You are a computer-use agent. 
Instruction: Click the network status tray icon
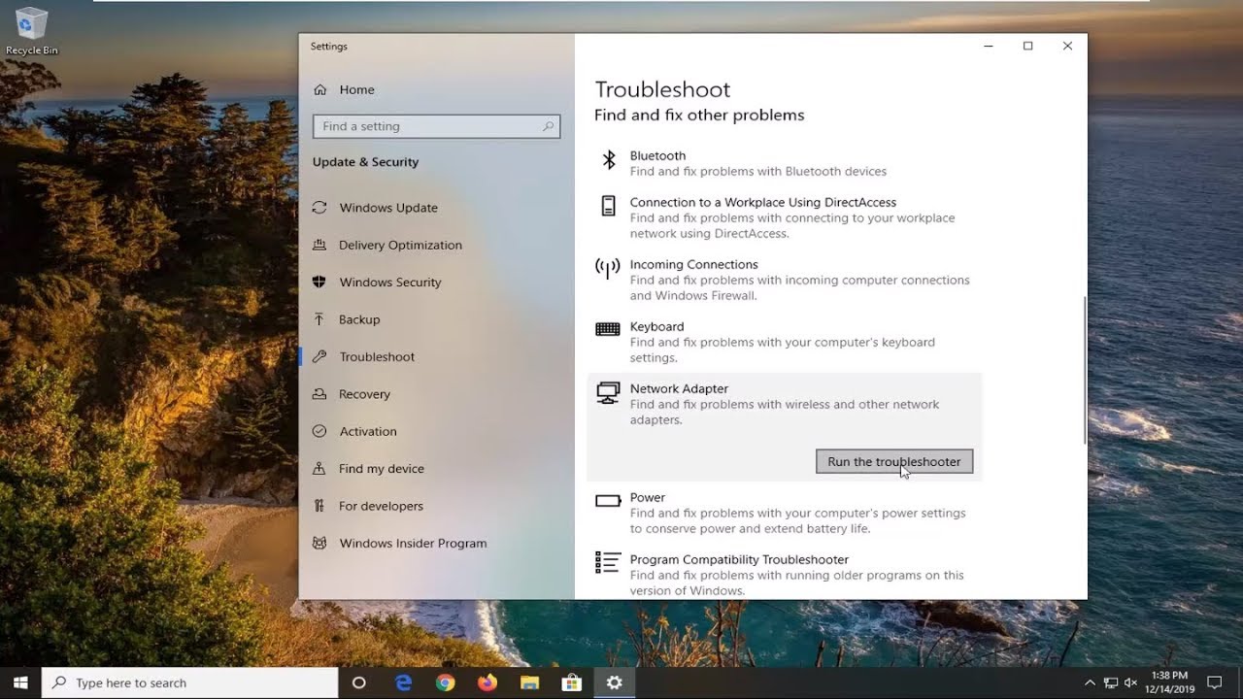[x=1111, y=682]
